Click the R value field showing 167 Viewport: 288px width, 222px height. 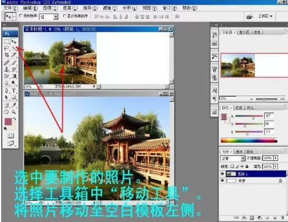pos(269,115)
